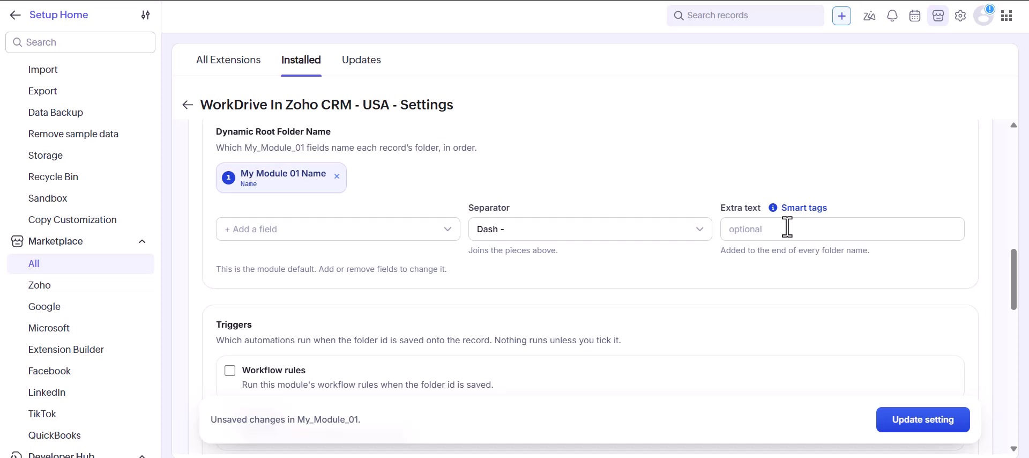Open the apps grid launcher

pos(1006,16)
